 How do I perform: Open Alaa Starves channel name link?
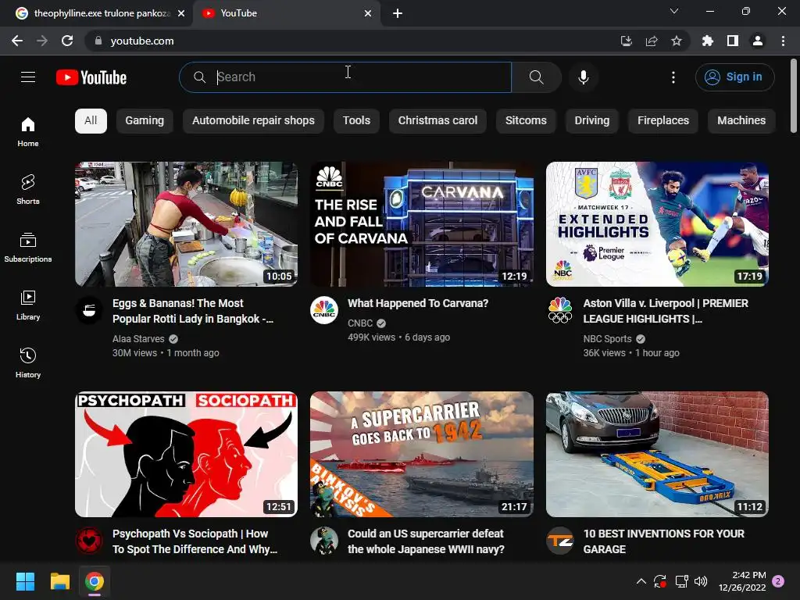[x=138, y=339]
